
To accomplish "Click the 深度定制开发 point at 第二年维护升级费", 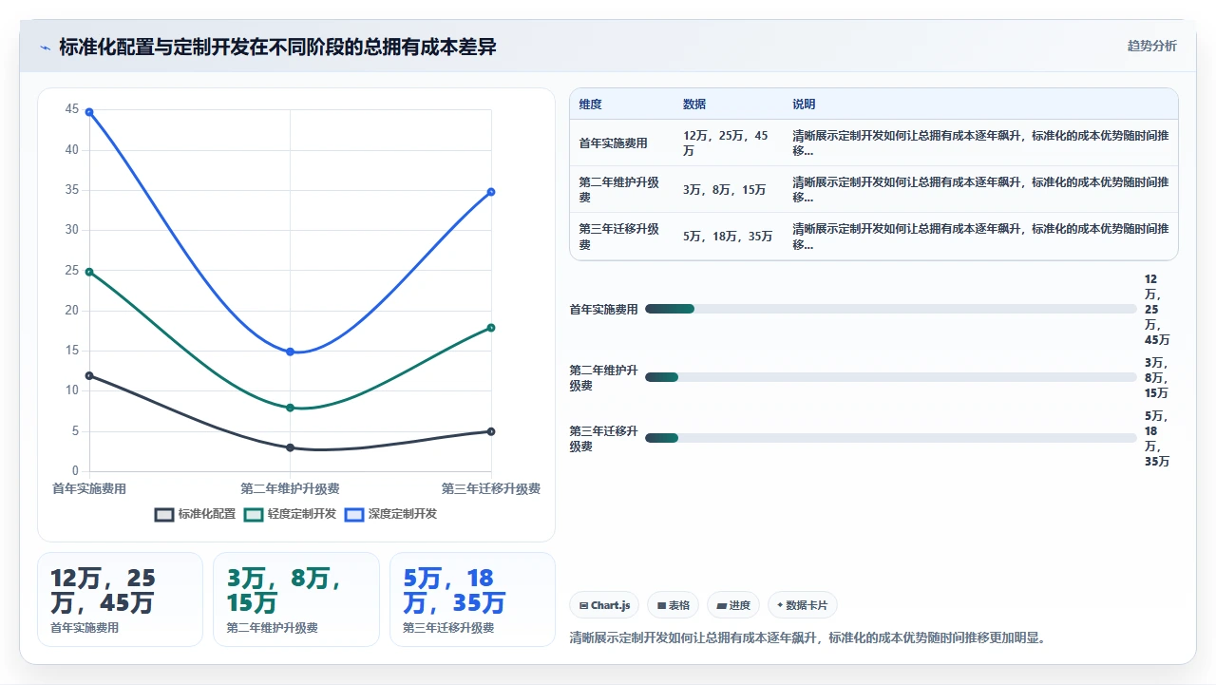I will pyautogui.click(x=290, y=352).
